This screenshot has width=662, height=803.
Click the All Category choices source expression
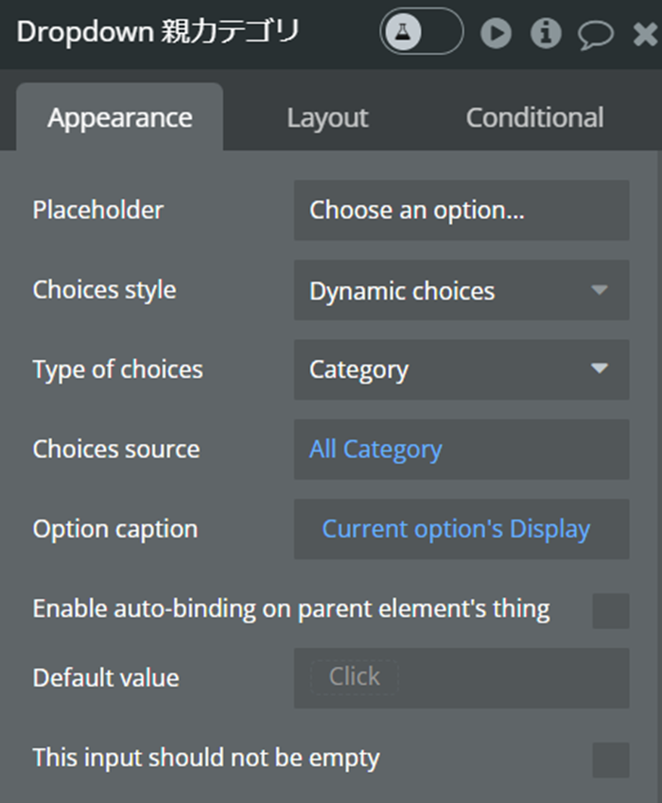pyautogui.click(x=375, y=450)
